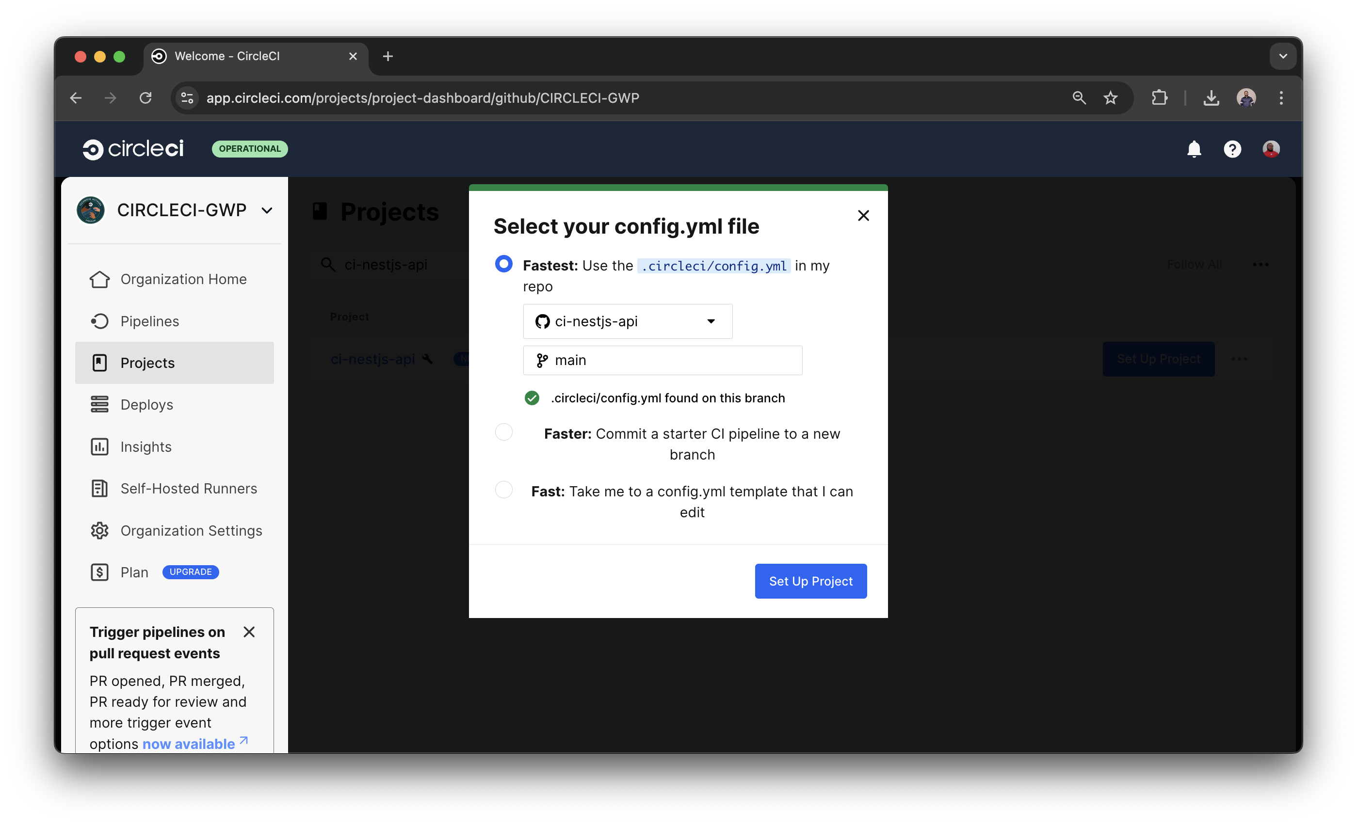Open the ci-nestjs-api repository dropdown

pos(627,321)
